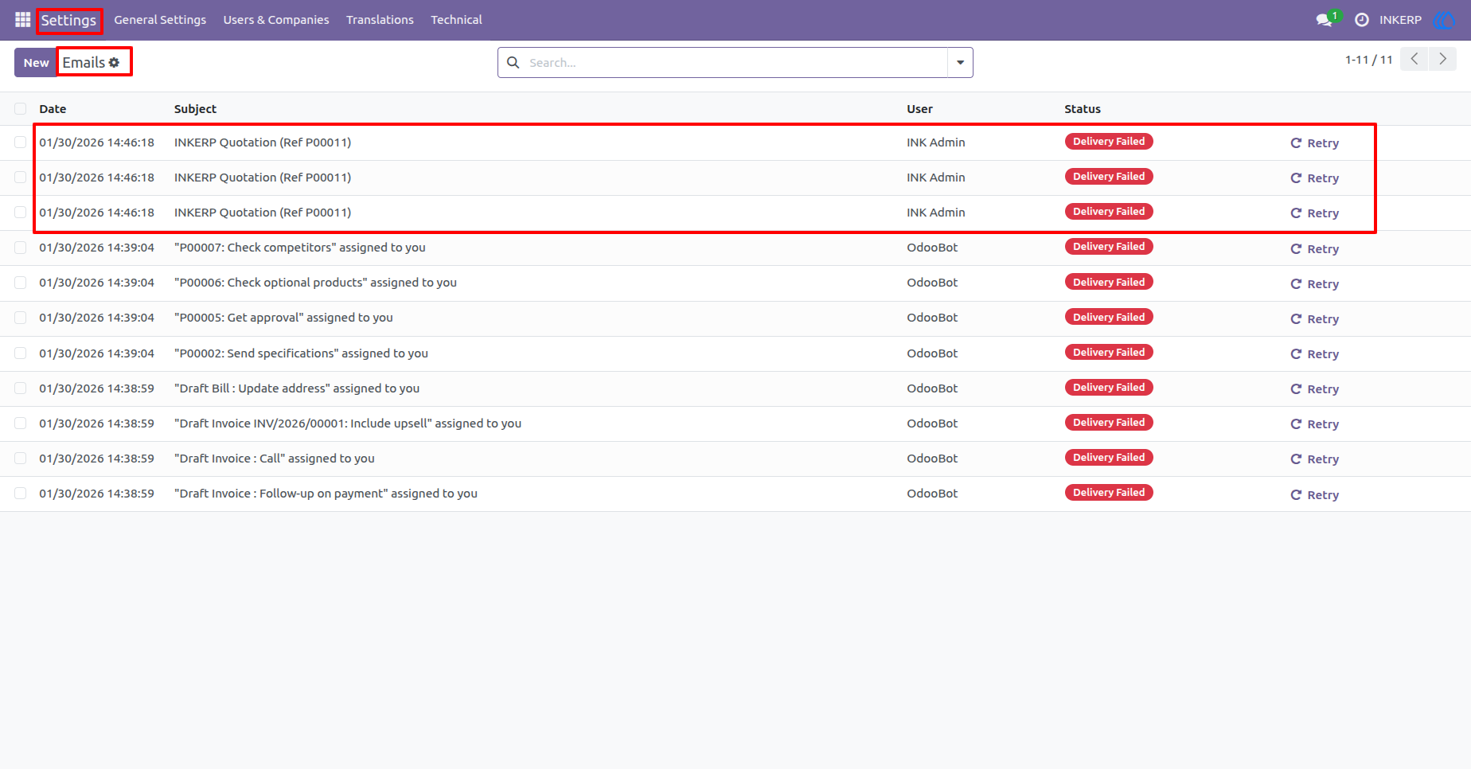Go to next page arrow
This screenshot has width=1471, height=769.
coord(1442,59)
